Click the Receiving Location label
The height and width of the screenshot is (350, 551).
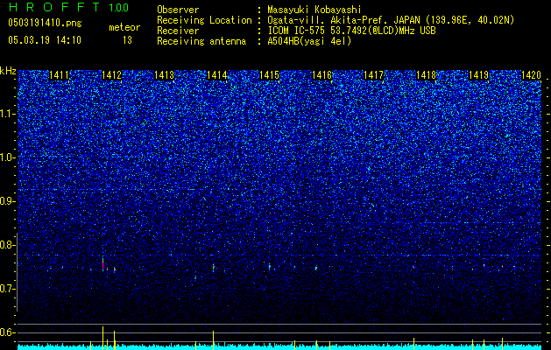click(x=204, y=21)
